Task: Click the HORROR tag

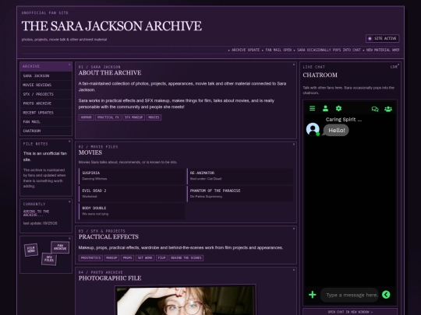Action: coord(87,117)
